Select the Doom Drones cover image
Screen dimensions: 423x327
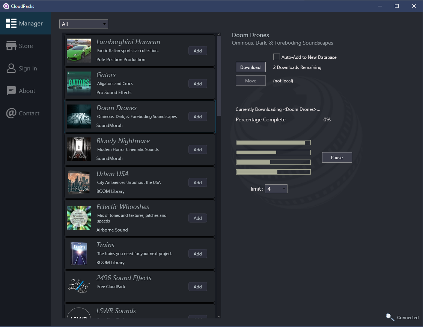coord(79,116)
